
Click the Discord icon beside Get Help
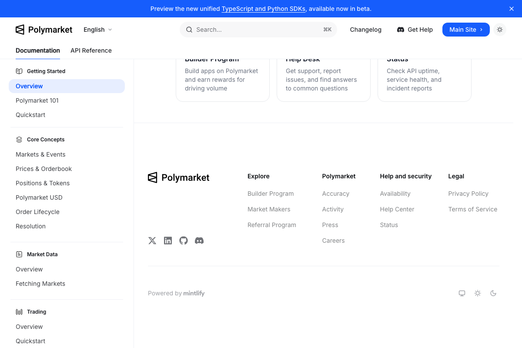click(401, 30)
